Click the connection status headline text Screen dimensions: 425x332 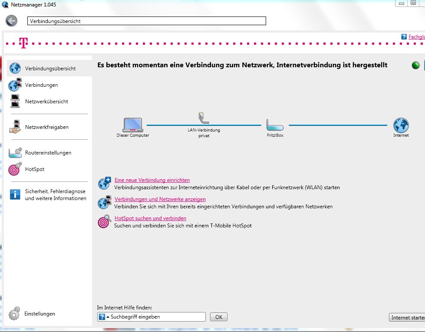click(242, 65)
